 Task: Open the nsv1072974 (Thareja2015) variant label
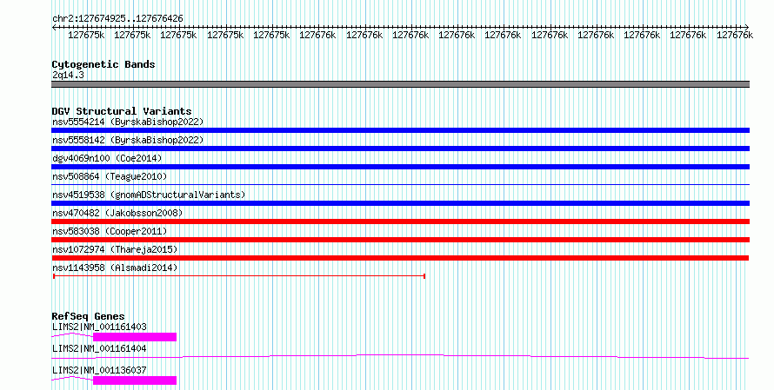[x=115, y=249]
